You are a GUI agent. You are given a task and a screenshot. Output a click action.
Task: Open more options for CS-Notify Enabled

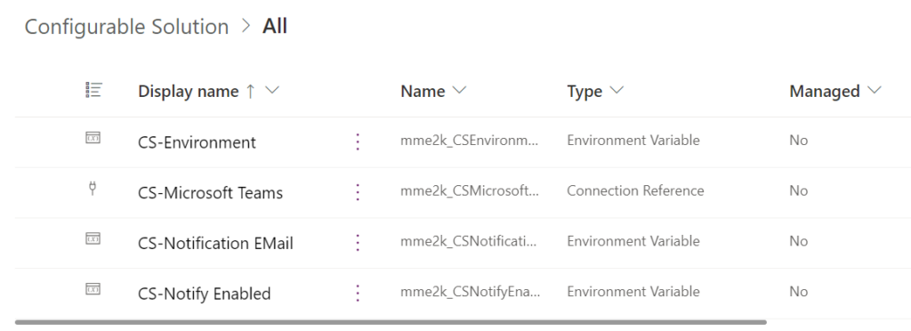(x=358, y=294)
